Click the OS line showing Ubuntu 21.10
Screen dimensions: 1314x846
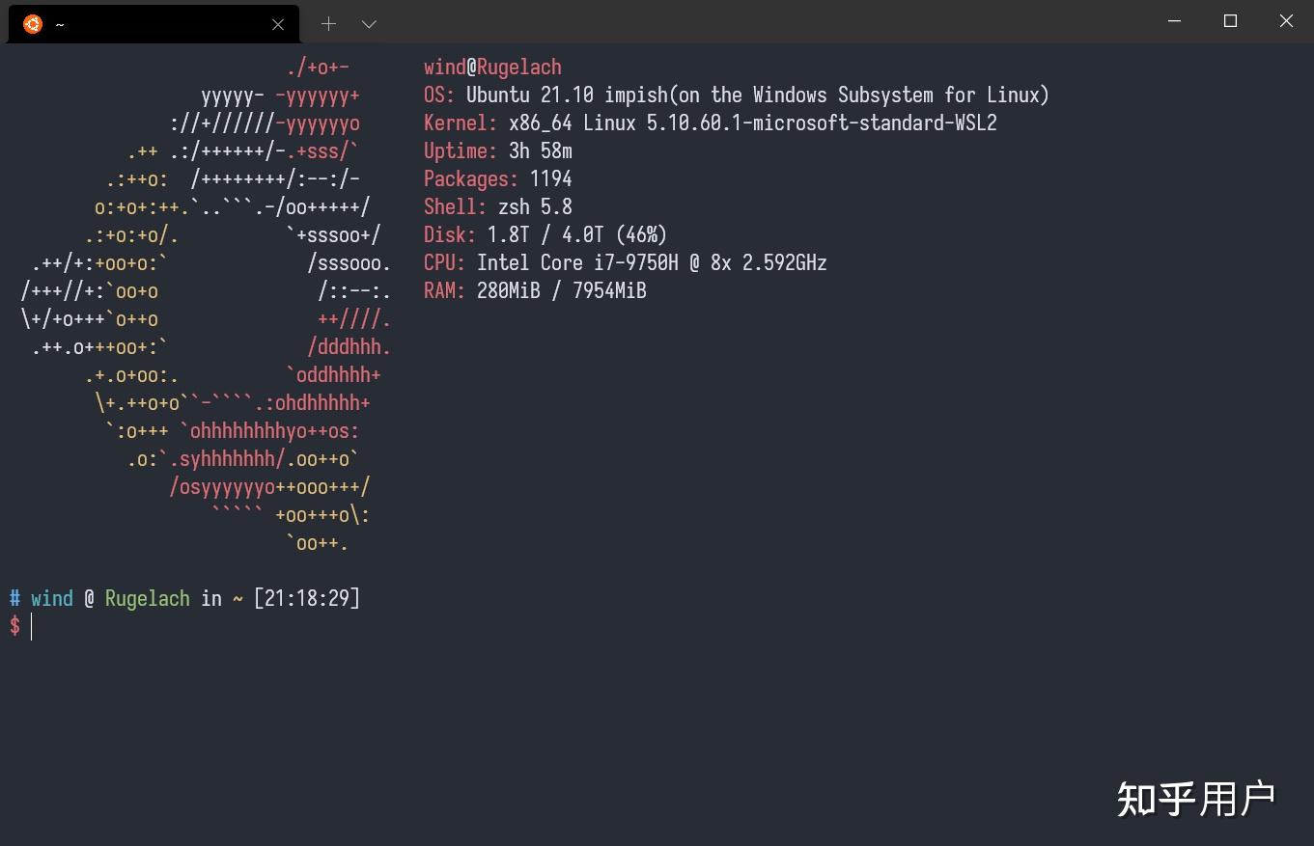[x=736, y=96]
